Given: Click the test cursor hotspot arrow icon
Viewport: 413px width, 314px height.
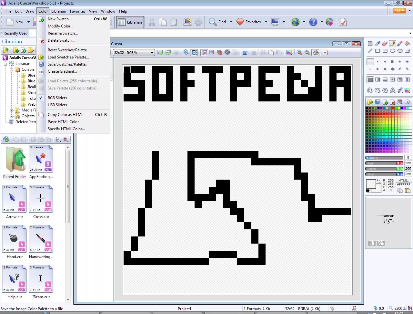Looking at the screenshot, I should click(x=186, y=53).
